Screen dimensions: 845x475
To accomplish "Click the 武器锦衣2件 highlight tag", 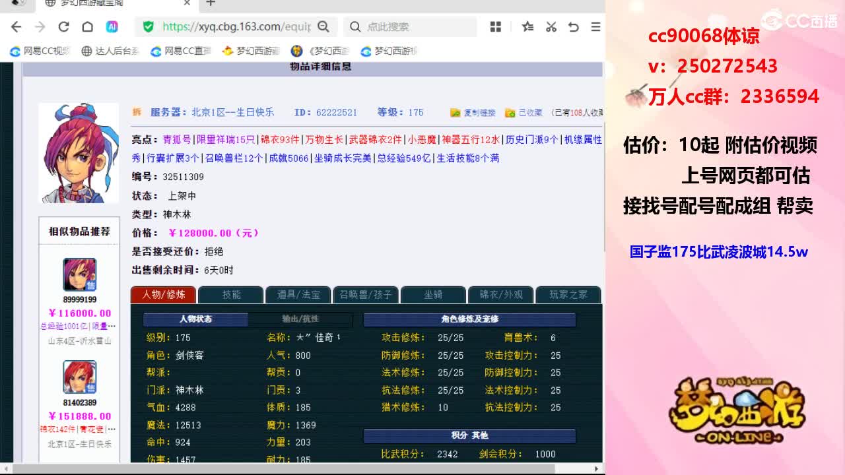I will click(375, 140).
